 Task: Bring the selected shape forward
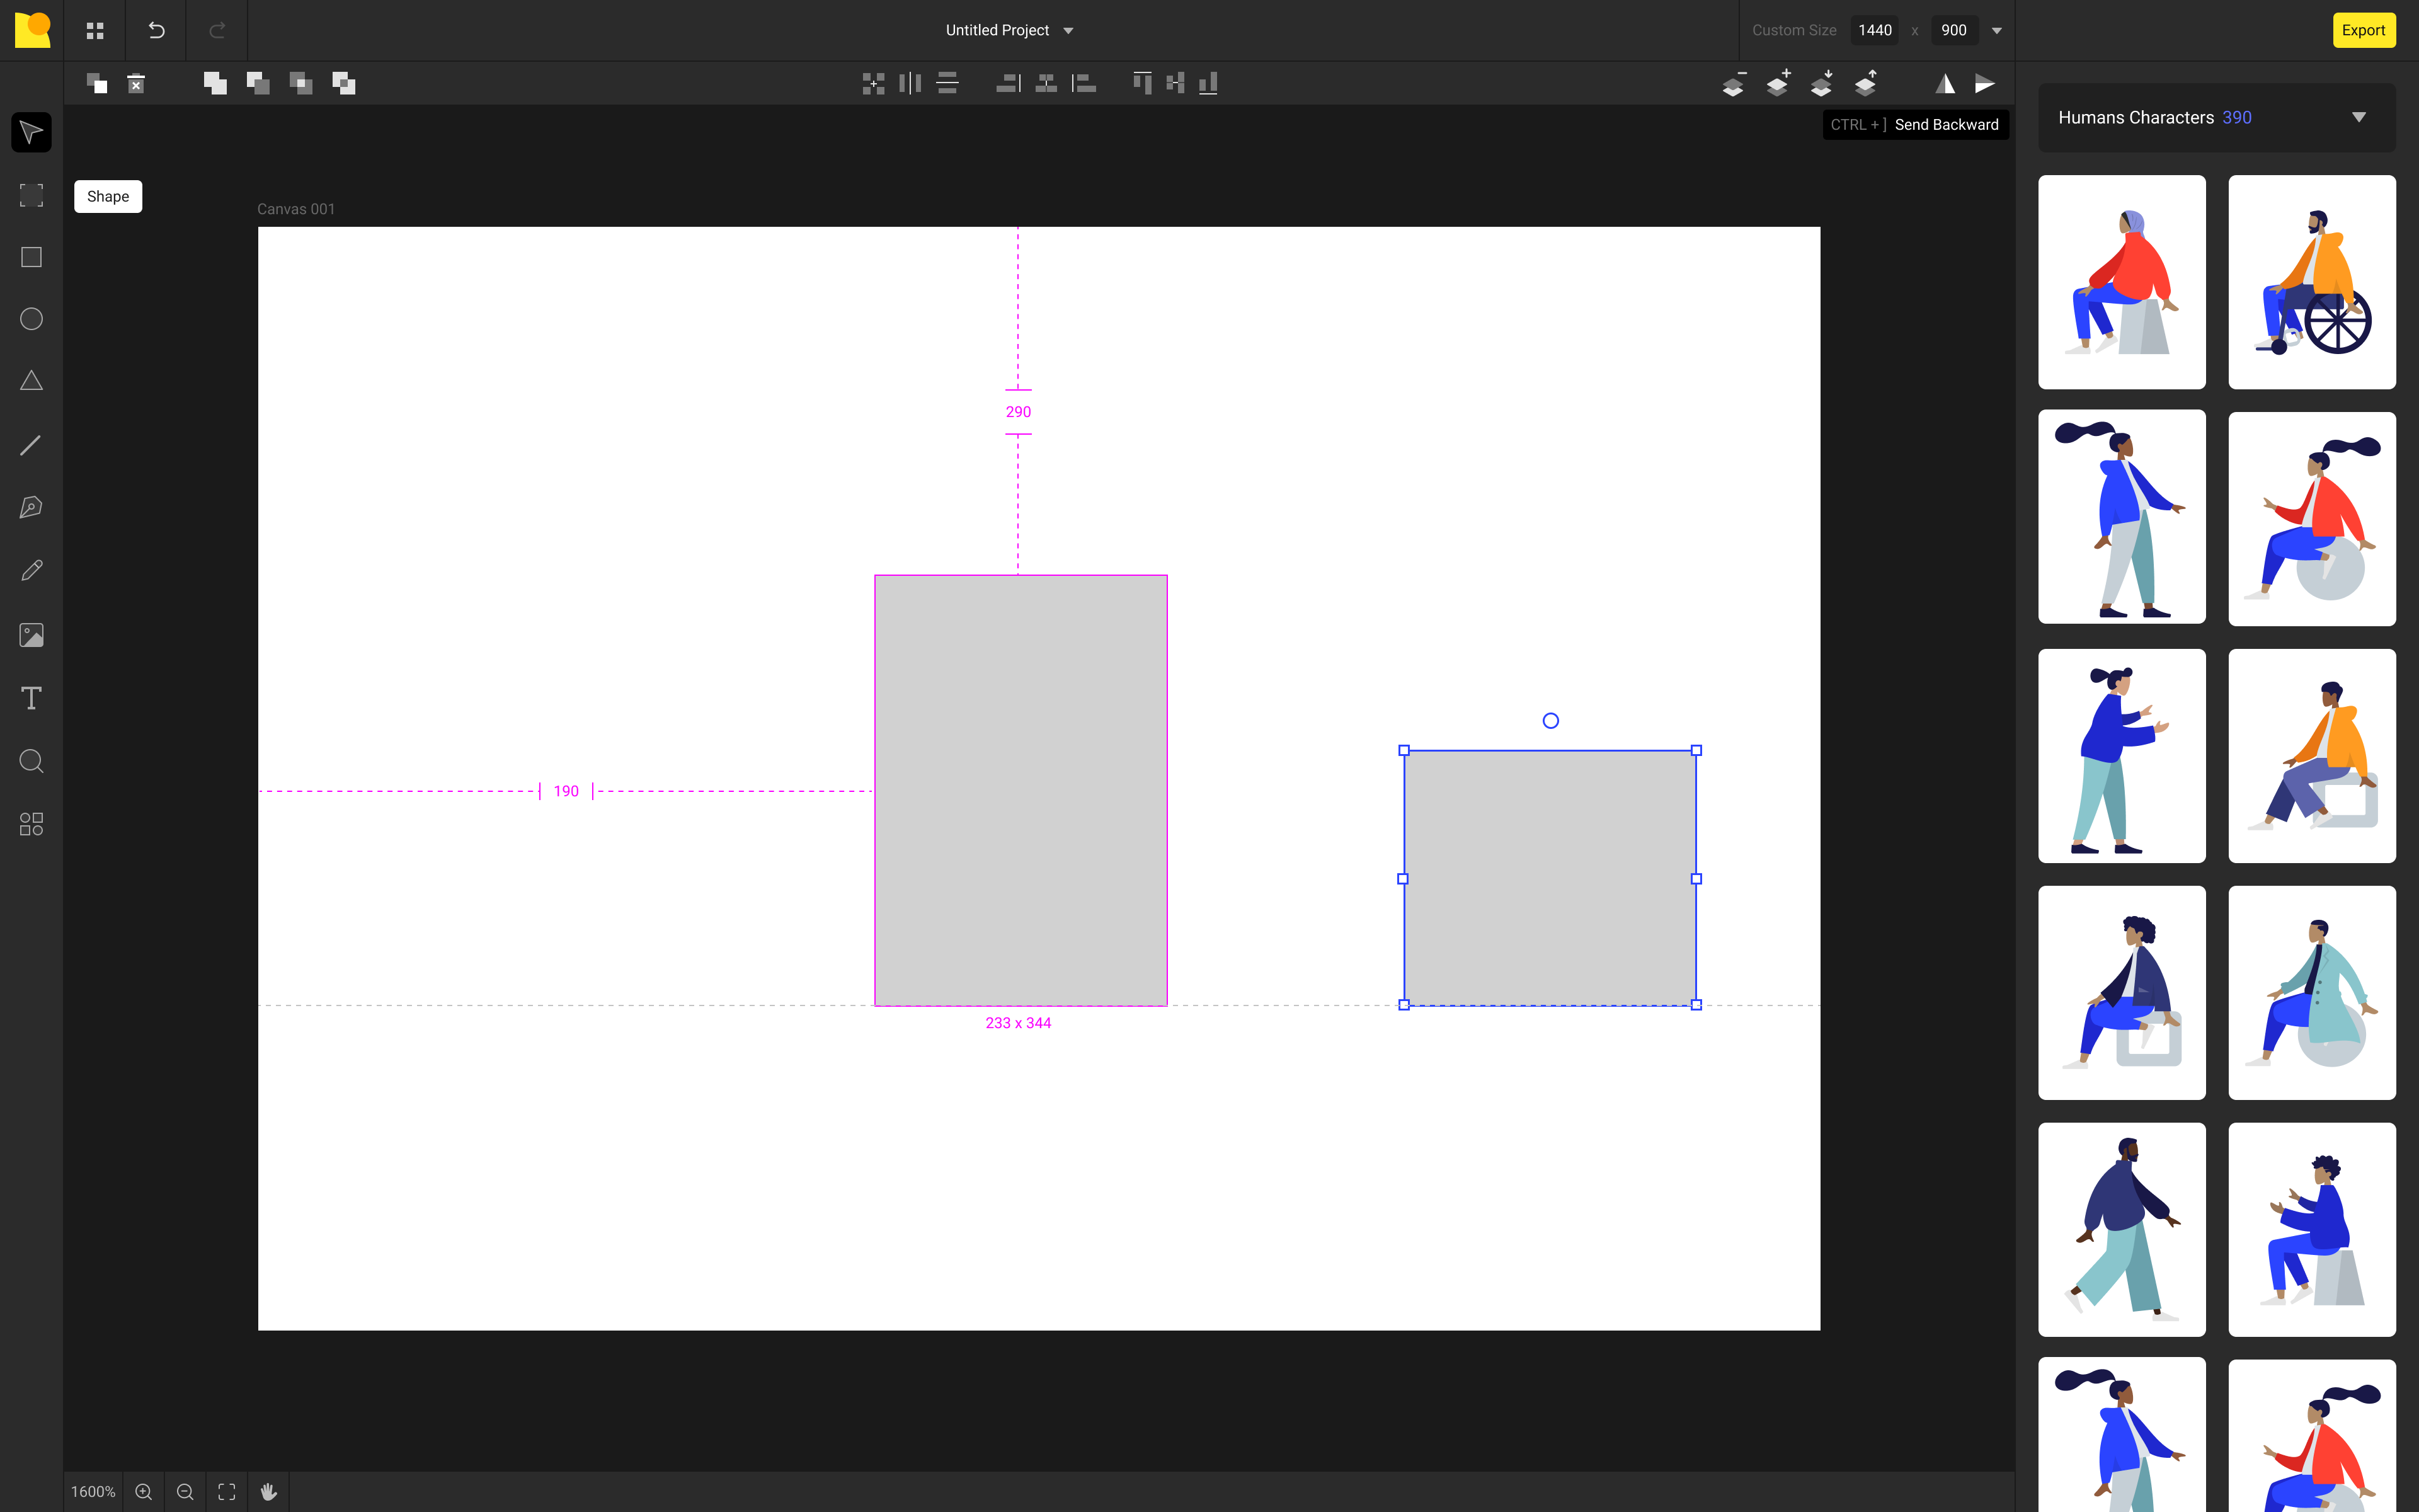pos(1867,83)
